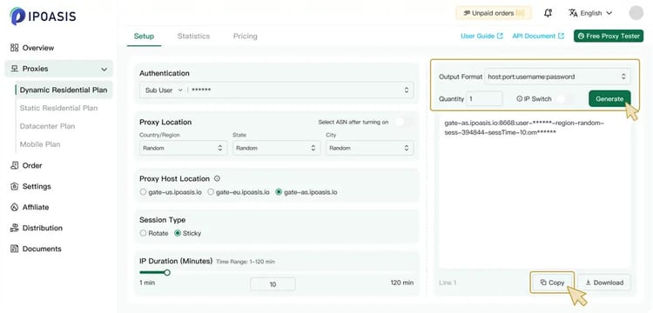Click the Quantity input field

(x=484, y=99)
